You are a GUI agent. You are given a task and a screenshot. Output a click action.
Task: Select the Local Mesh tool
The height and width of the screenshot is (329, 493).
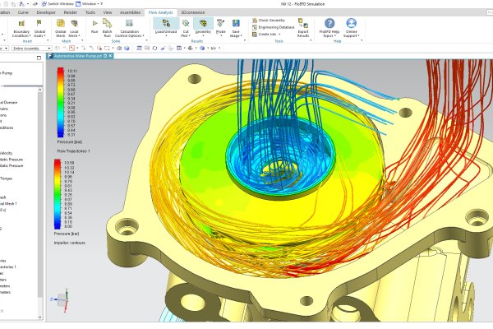click(x=73, y=25)
